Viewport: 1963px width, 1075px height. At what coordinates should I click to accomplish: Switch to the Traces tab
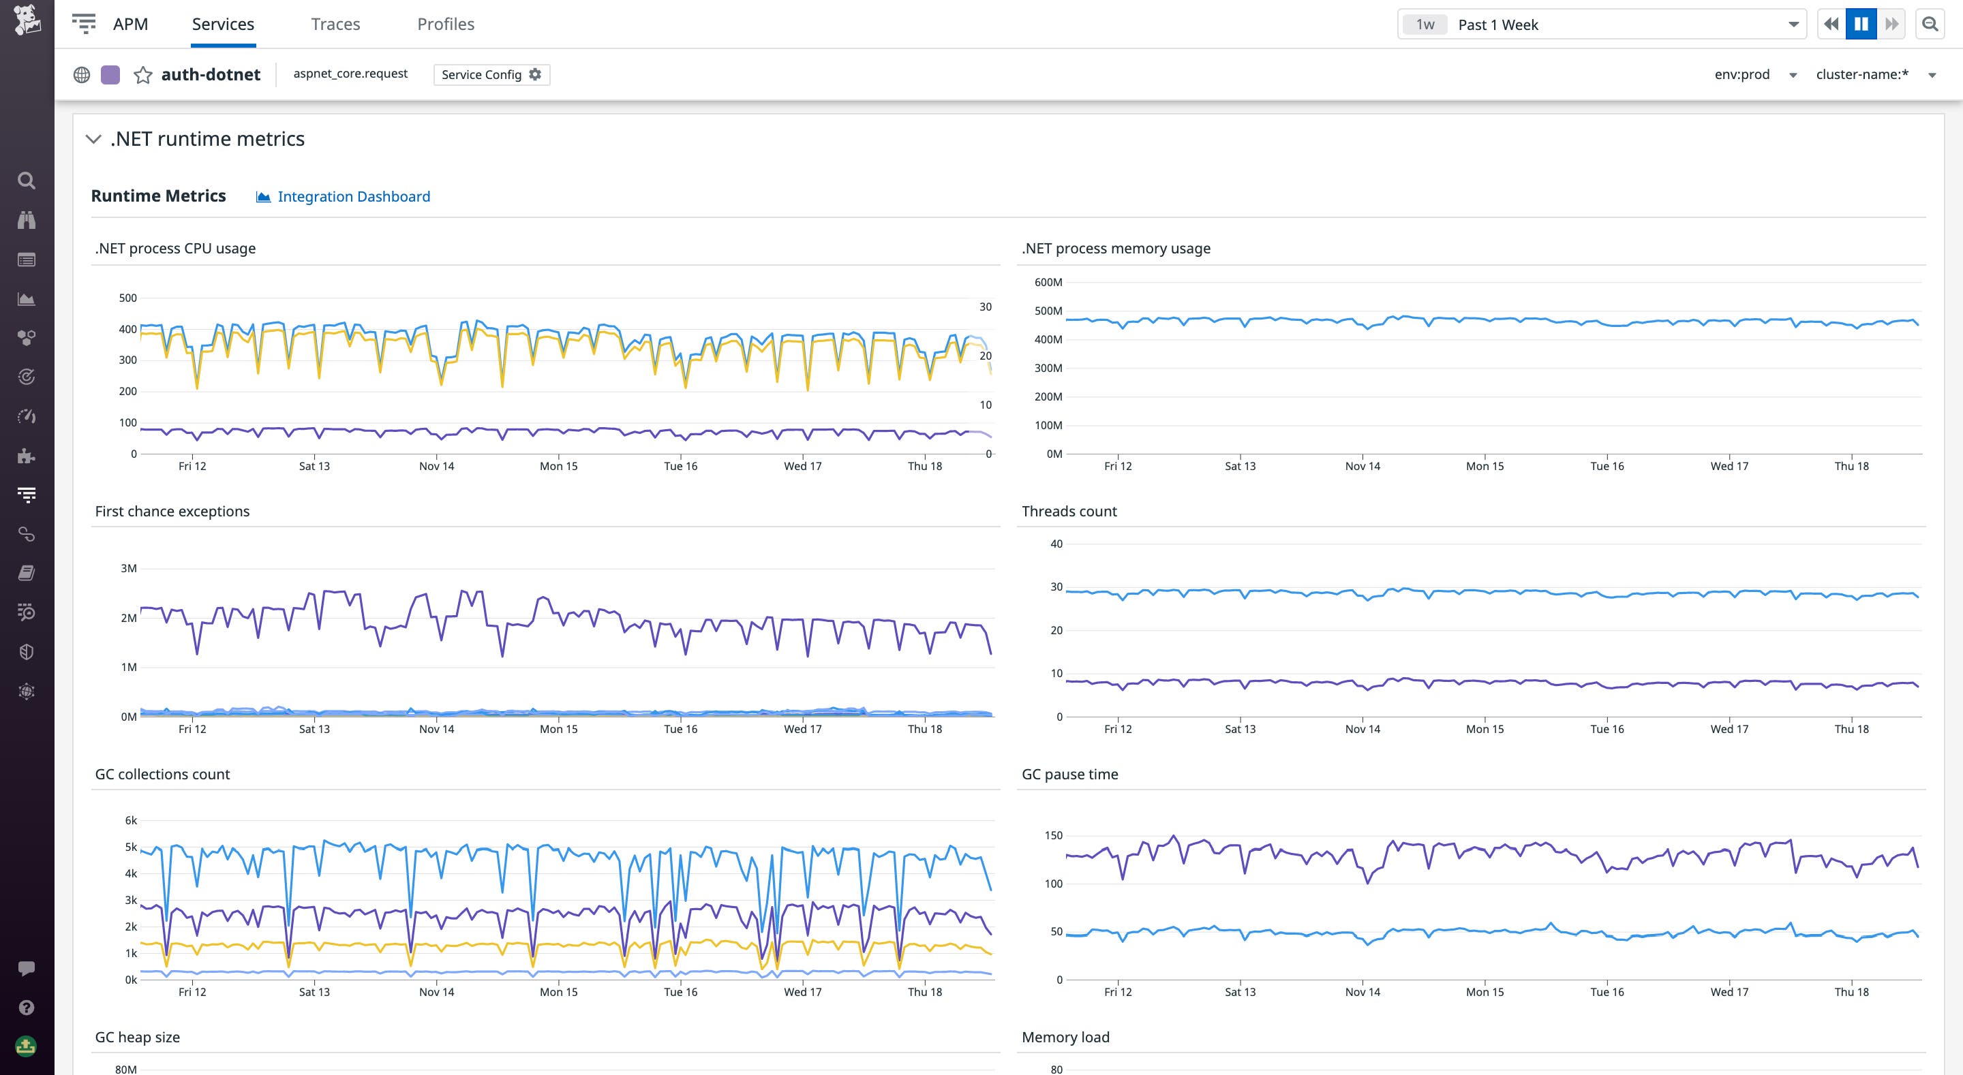click(335, 24)
